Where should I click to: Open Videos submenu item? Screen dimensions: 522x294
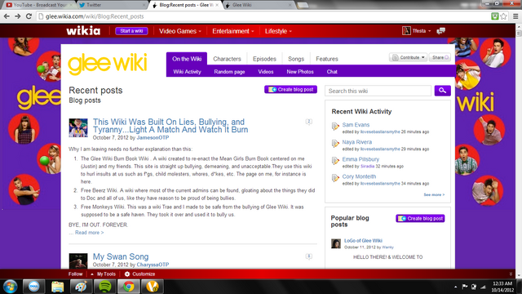pos(266,72)
